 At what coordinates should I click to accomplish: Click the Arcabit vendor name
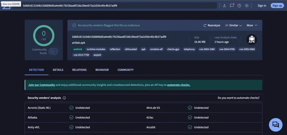pyautogui.click(x=151, y=127)
